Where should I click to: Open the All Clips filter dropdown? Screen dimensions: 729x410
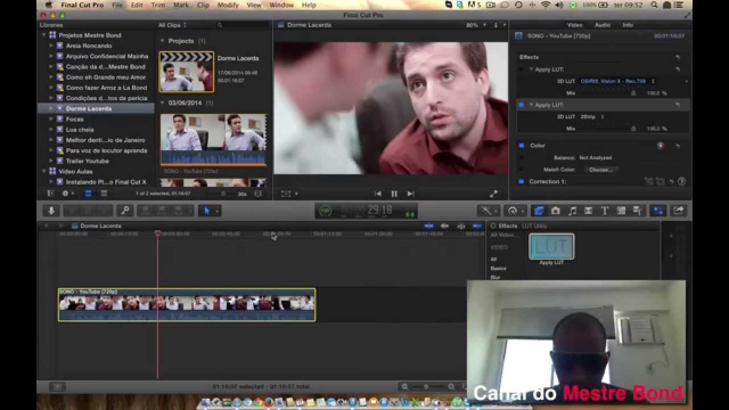[173, 25]
